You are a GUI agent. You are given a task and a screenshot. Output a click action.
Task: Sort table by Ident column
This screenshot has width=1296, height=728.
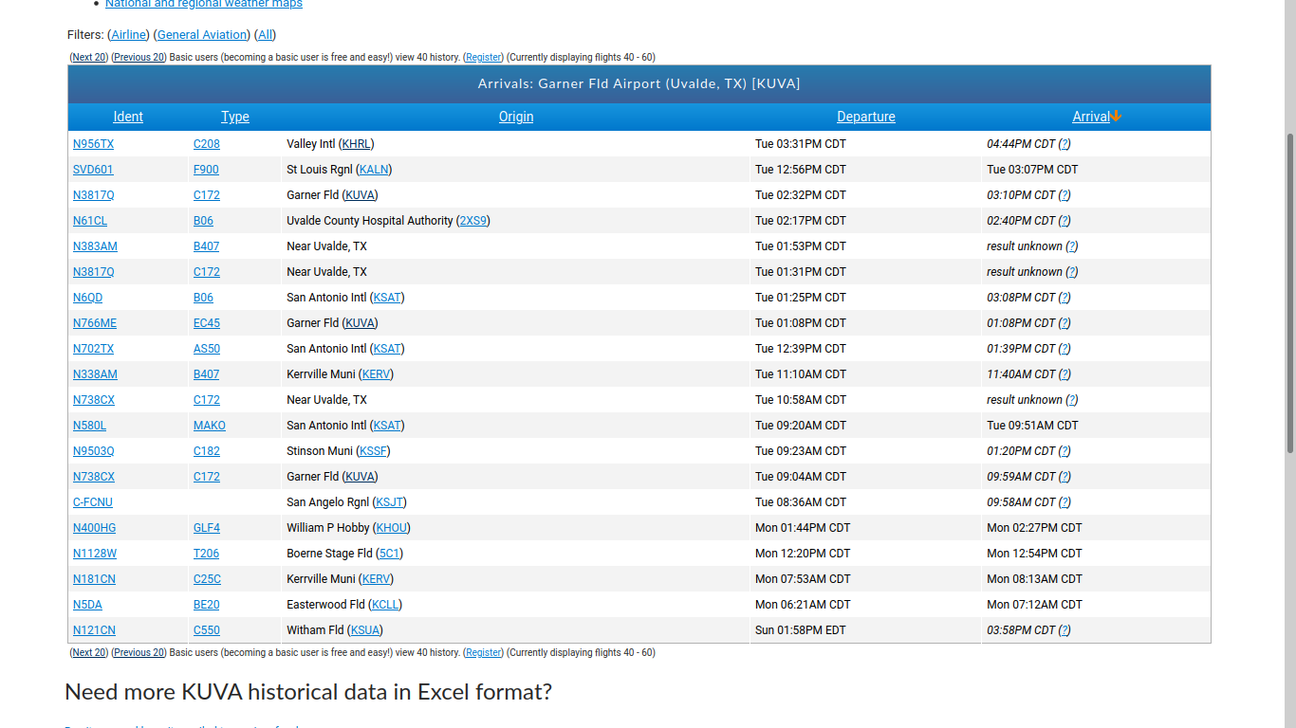coord(128,117)
